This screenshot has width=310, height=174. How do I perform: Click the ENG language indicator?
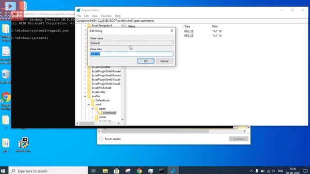pyautogui.click(x=280, y=171)
